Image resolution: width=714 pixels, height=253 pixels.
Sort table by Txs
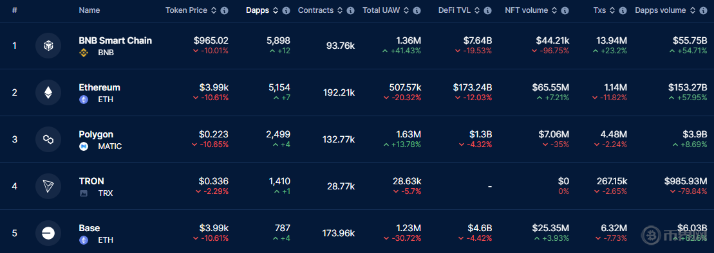[612, 10]
